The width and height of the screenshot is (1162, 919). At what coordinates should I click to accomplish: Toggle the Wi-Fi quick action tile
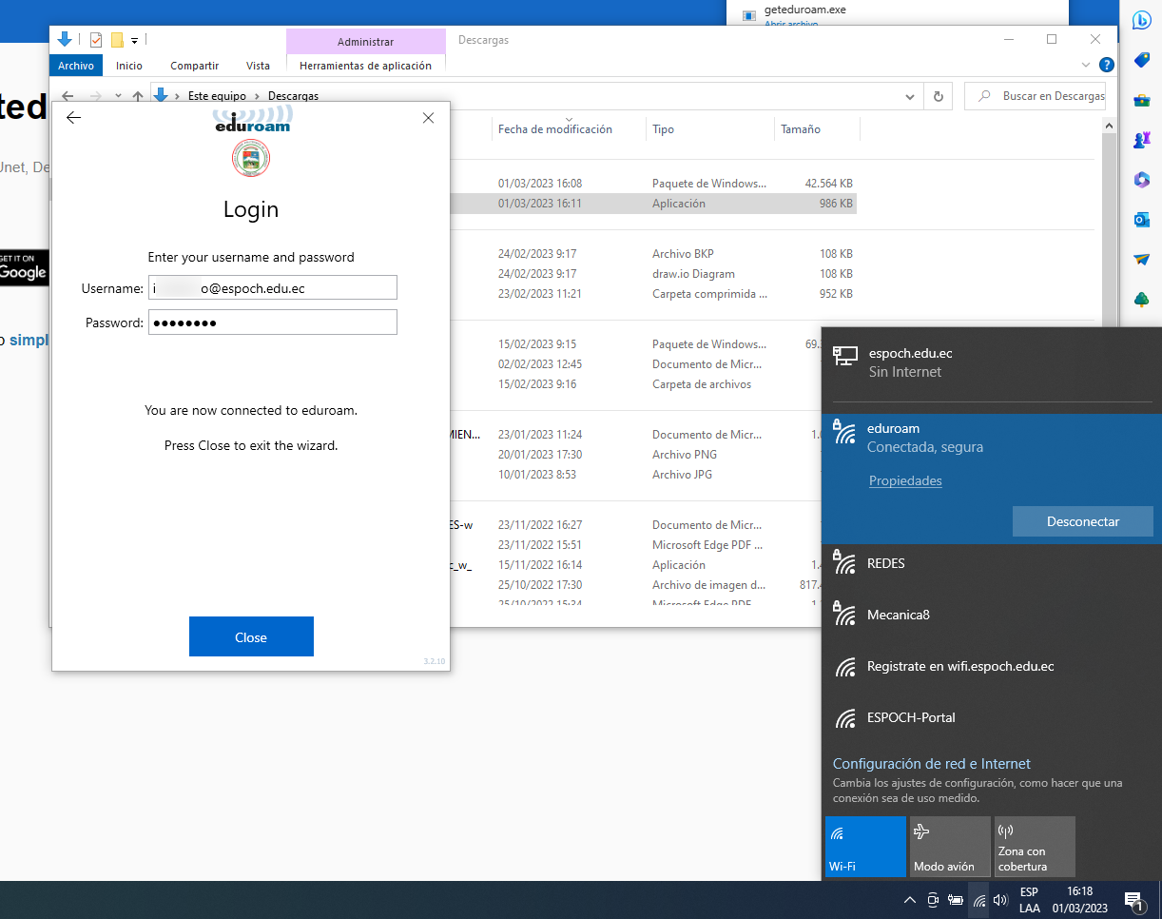coord(865,847)
